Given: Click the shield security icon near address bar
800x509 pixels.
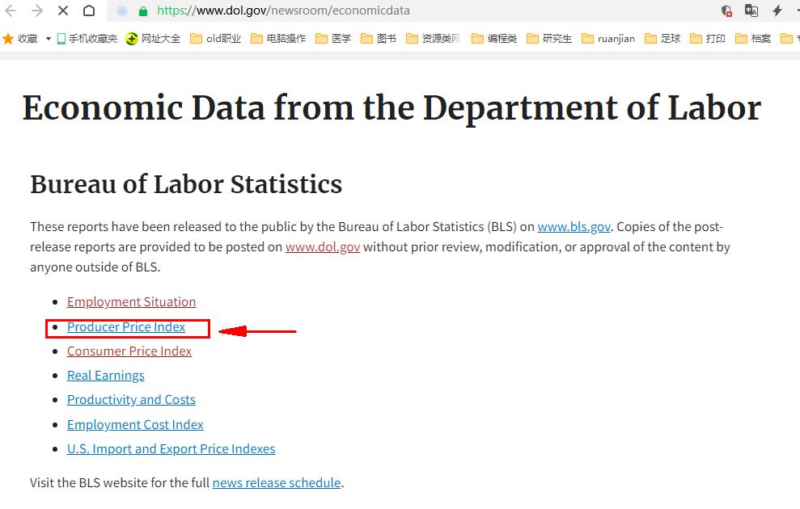Looking at the screenshot, I should (x=726, y=11).
